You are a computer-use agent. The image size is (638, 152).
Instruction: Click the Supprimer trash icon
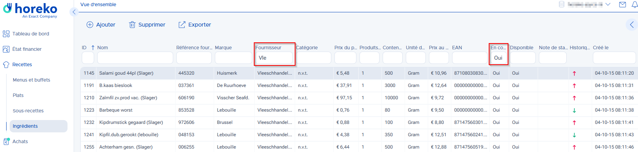(x=132, y=25)
